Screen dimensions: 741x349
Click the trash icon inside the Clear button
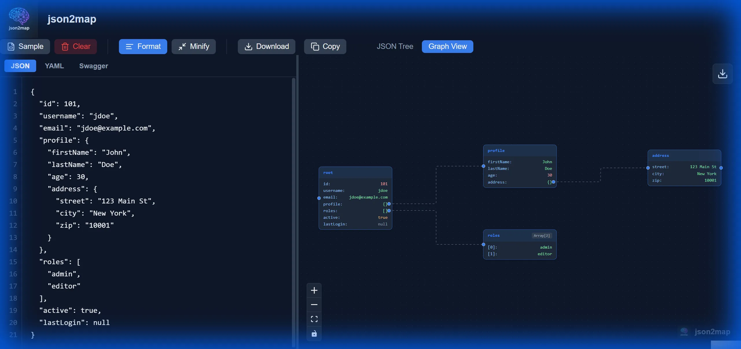(65, 47)
